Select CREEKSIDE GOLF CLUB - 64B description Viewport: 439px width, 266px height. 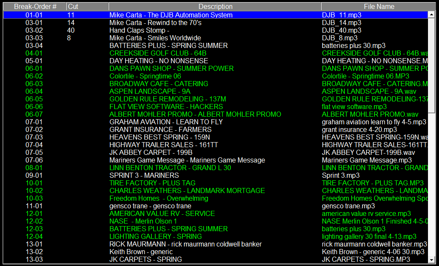point(158,53)
